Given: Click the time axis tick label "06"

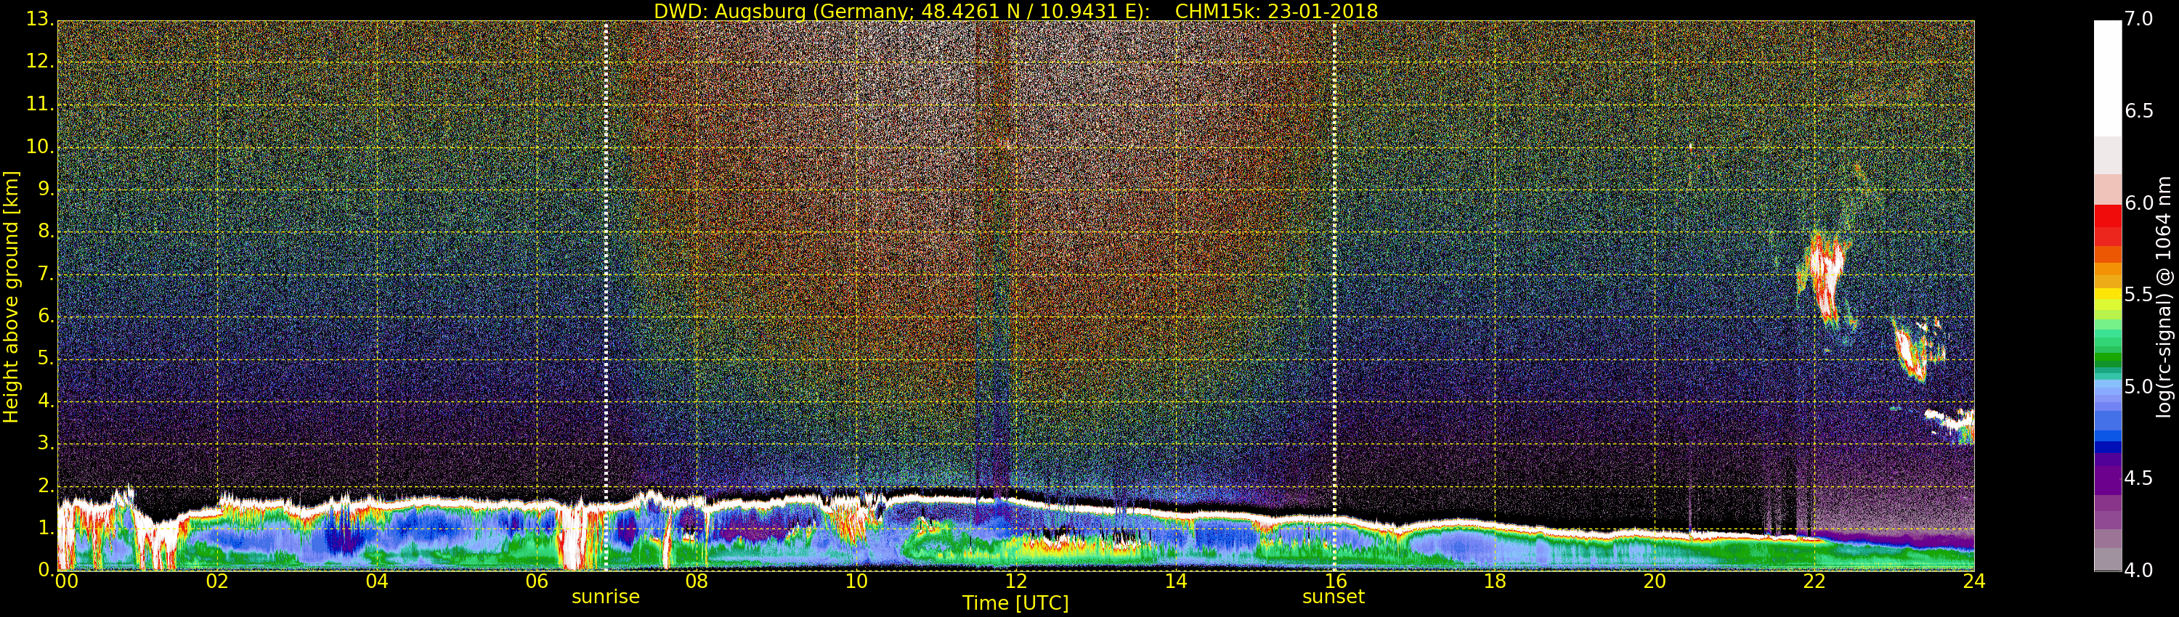Looking at the screenshot, I should click(x=537, y=581).
